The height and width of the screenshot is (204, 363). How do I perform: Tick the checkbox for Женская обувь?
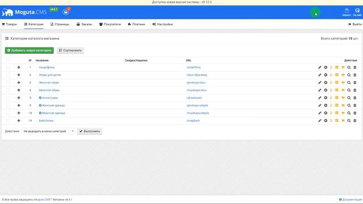point(8,83)
